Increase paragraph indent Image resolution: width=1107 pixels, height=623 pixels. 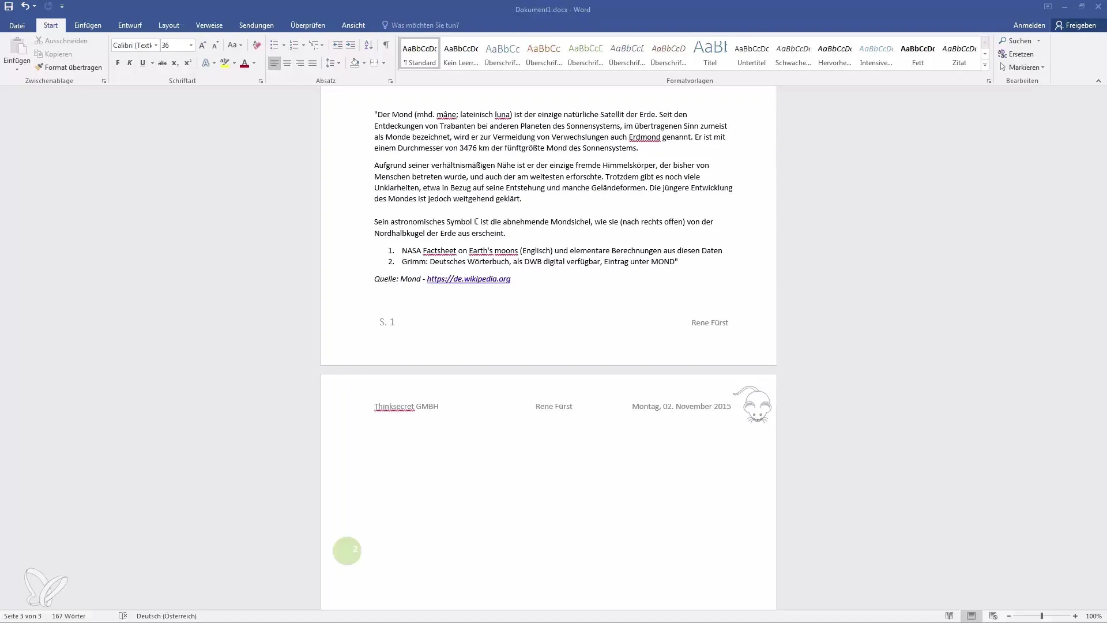tap(351, 45)
